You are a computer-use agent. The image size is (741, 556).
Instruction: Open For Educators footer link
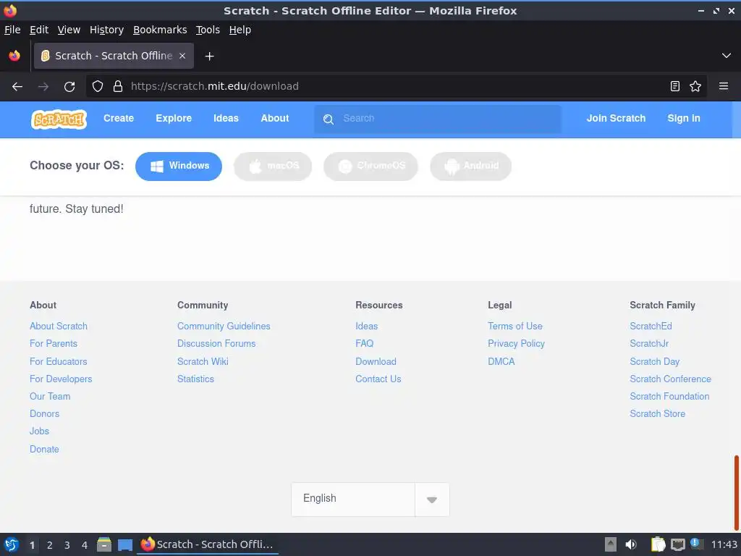point(59,362)
